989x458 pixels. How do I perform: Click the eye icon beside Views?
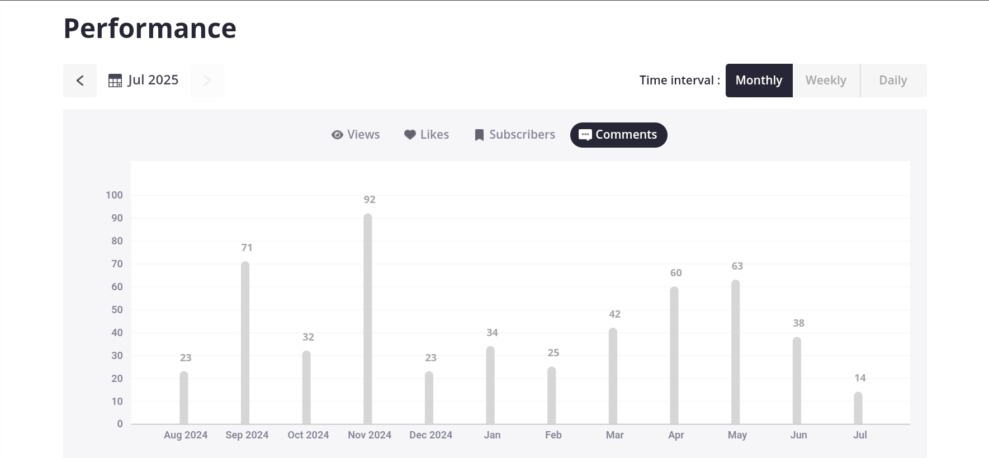click(337, 135)
